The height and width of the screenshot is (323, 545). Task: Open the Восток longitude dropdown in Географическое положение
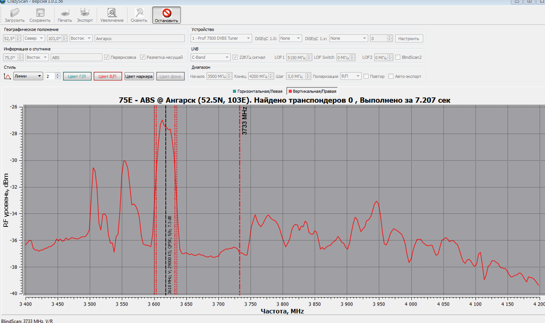click(81, 38)
